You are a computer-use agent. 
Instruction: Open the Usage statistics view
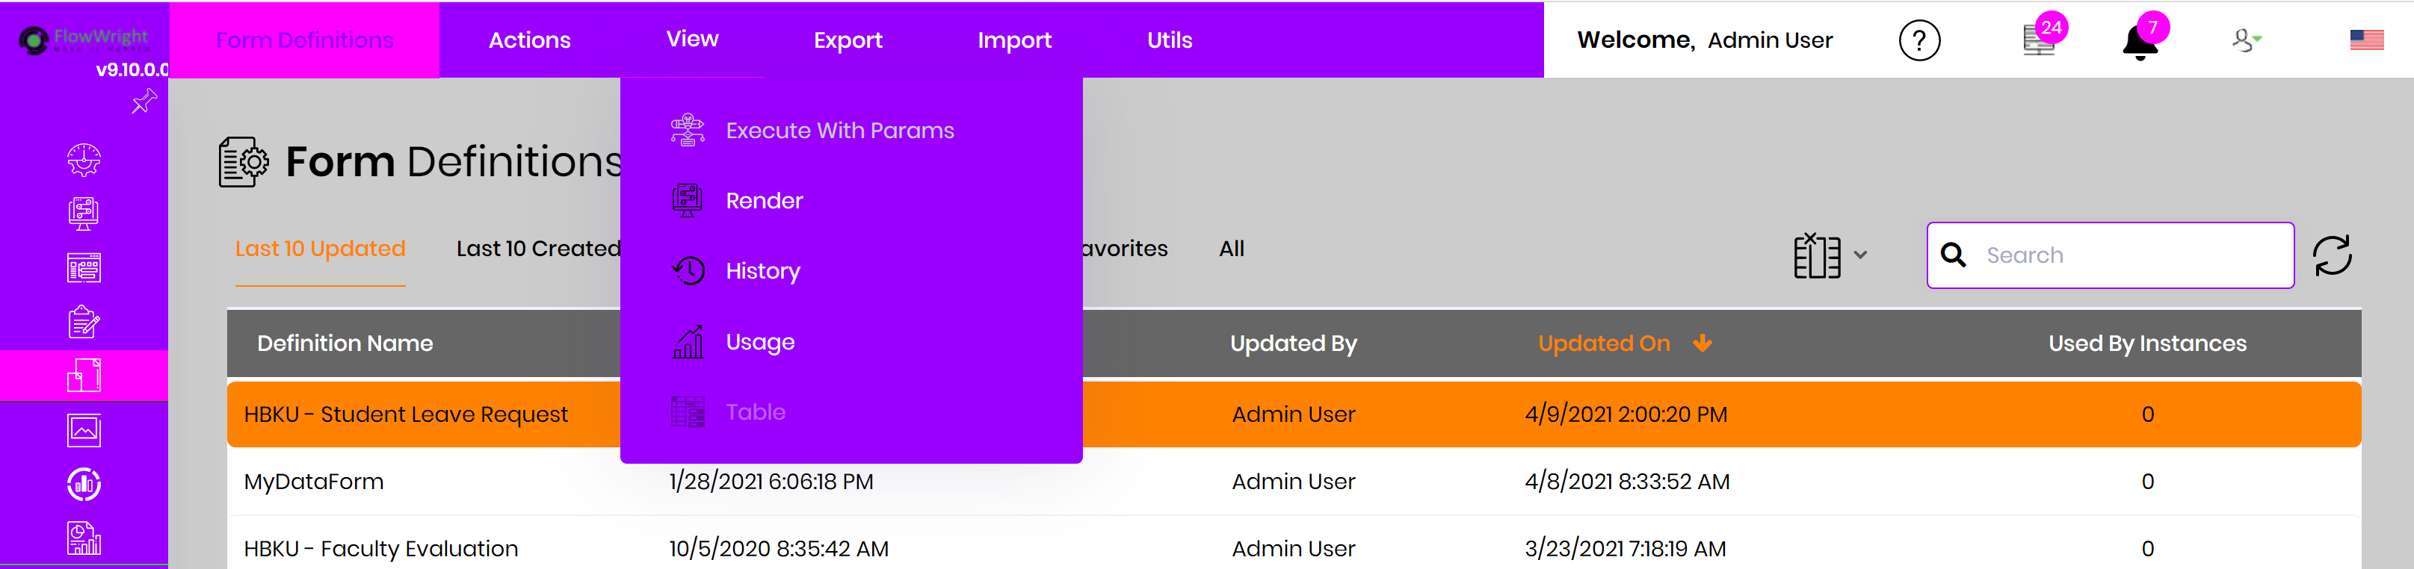pos(759,341)
